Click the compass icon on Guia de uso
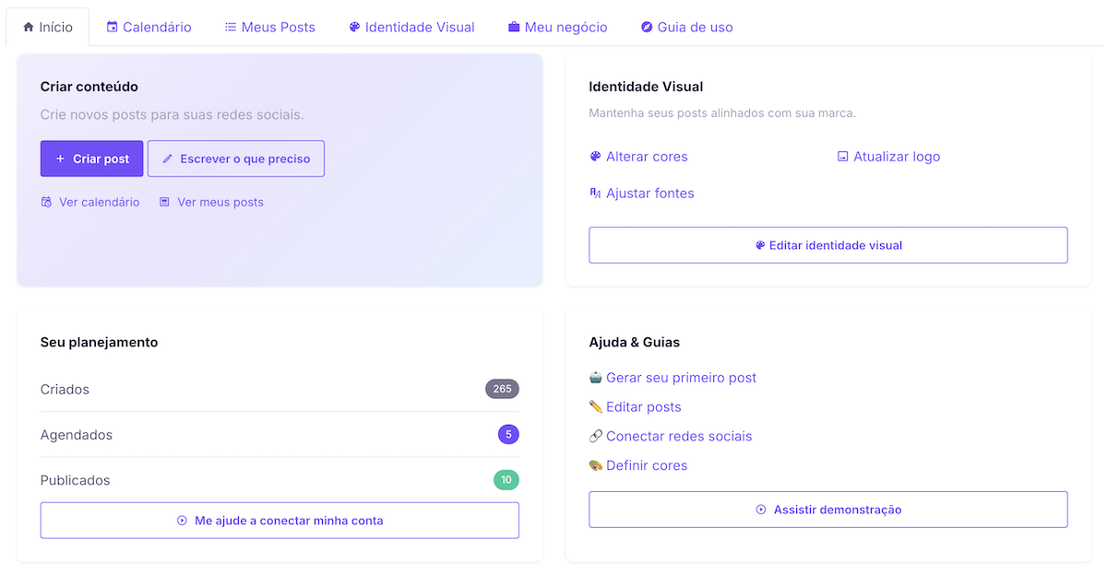 (647, 28)
